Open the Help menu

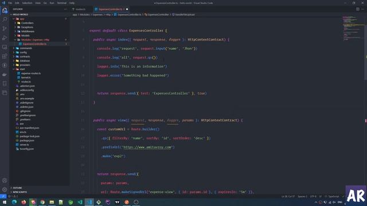(72, 3)
